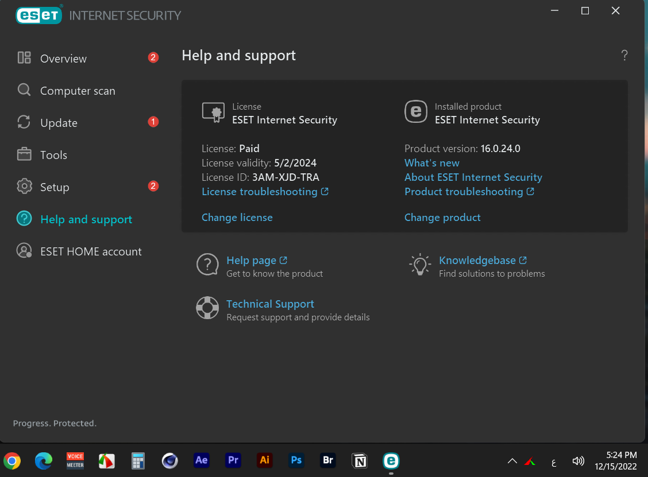Click the red badge next to Setup
This screenshot has height=477, width=648.
coord(153,186)
